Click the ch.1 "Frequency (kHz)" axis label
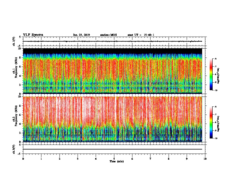The image size is (231, 178). (16, 67)
